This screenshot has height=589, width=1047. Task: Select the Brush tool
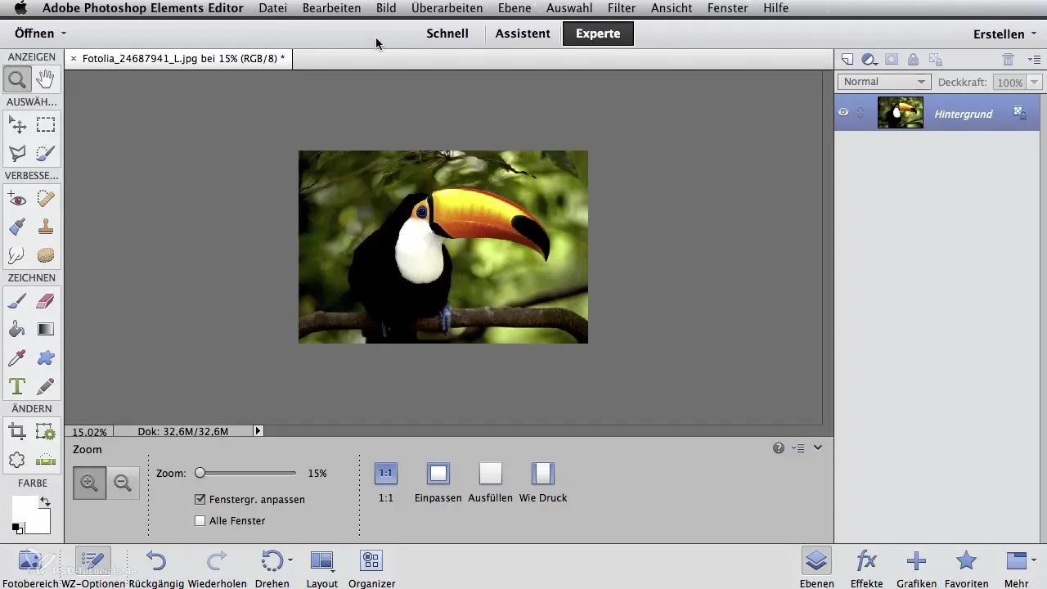(17, 301)
